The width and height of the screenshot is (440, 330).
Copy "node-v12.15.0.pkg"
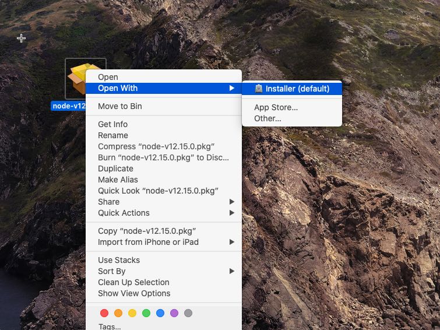tap(164, 231)
